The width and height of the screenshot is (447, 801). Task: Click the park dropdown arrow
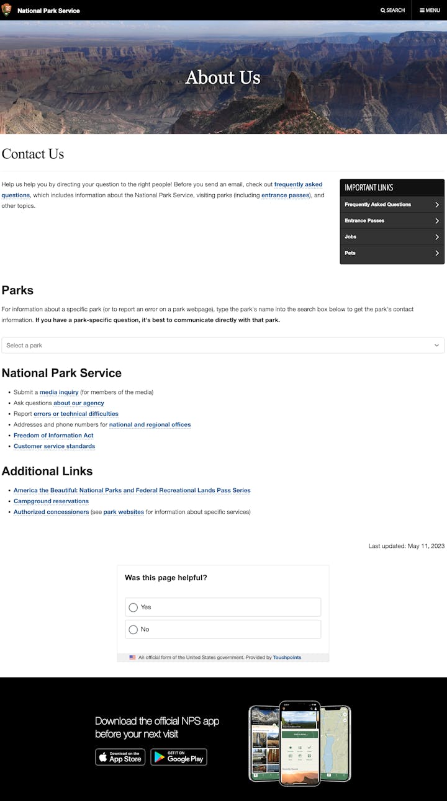pyautogui.click(x=436, y=346)
